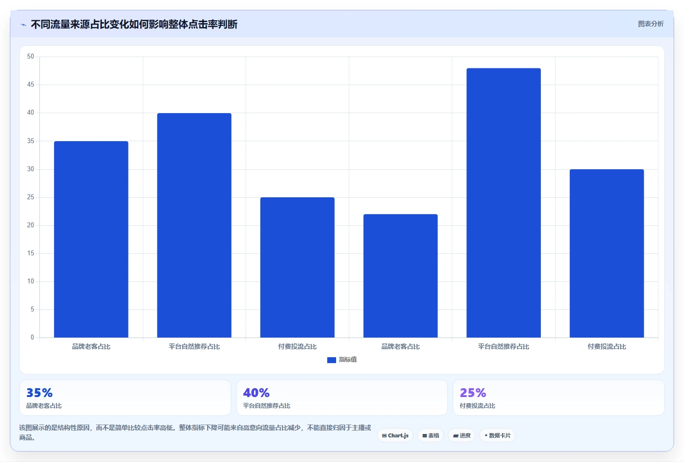684x462 pixels.
Task: Click axis label 平台自然推荐占比 beneath the 40 bar
Action: pos(194,346)
